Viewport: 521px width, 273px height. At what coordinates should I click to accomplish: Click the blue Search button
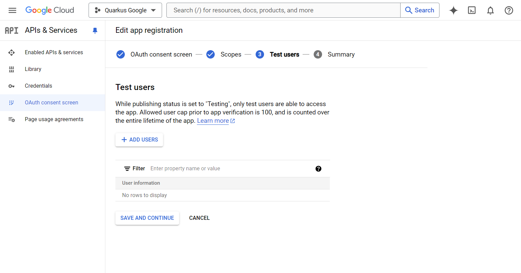click(420, 10)
